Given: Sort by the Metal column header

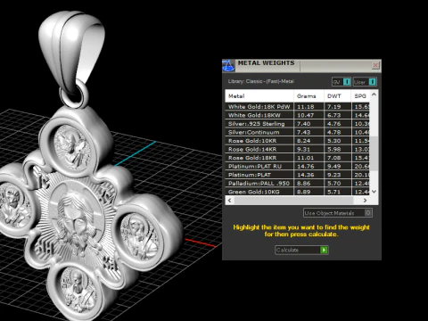Looking at the screenshot, I should (259, 96).
